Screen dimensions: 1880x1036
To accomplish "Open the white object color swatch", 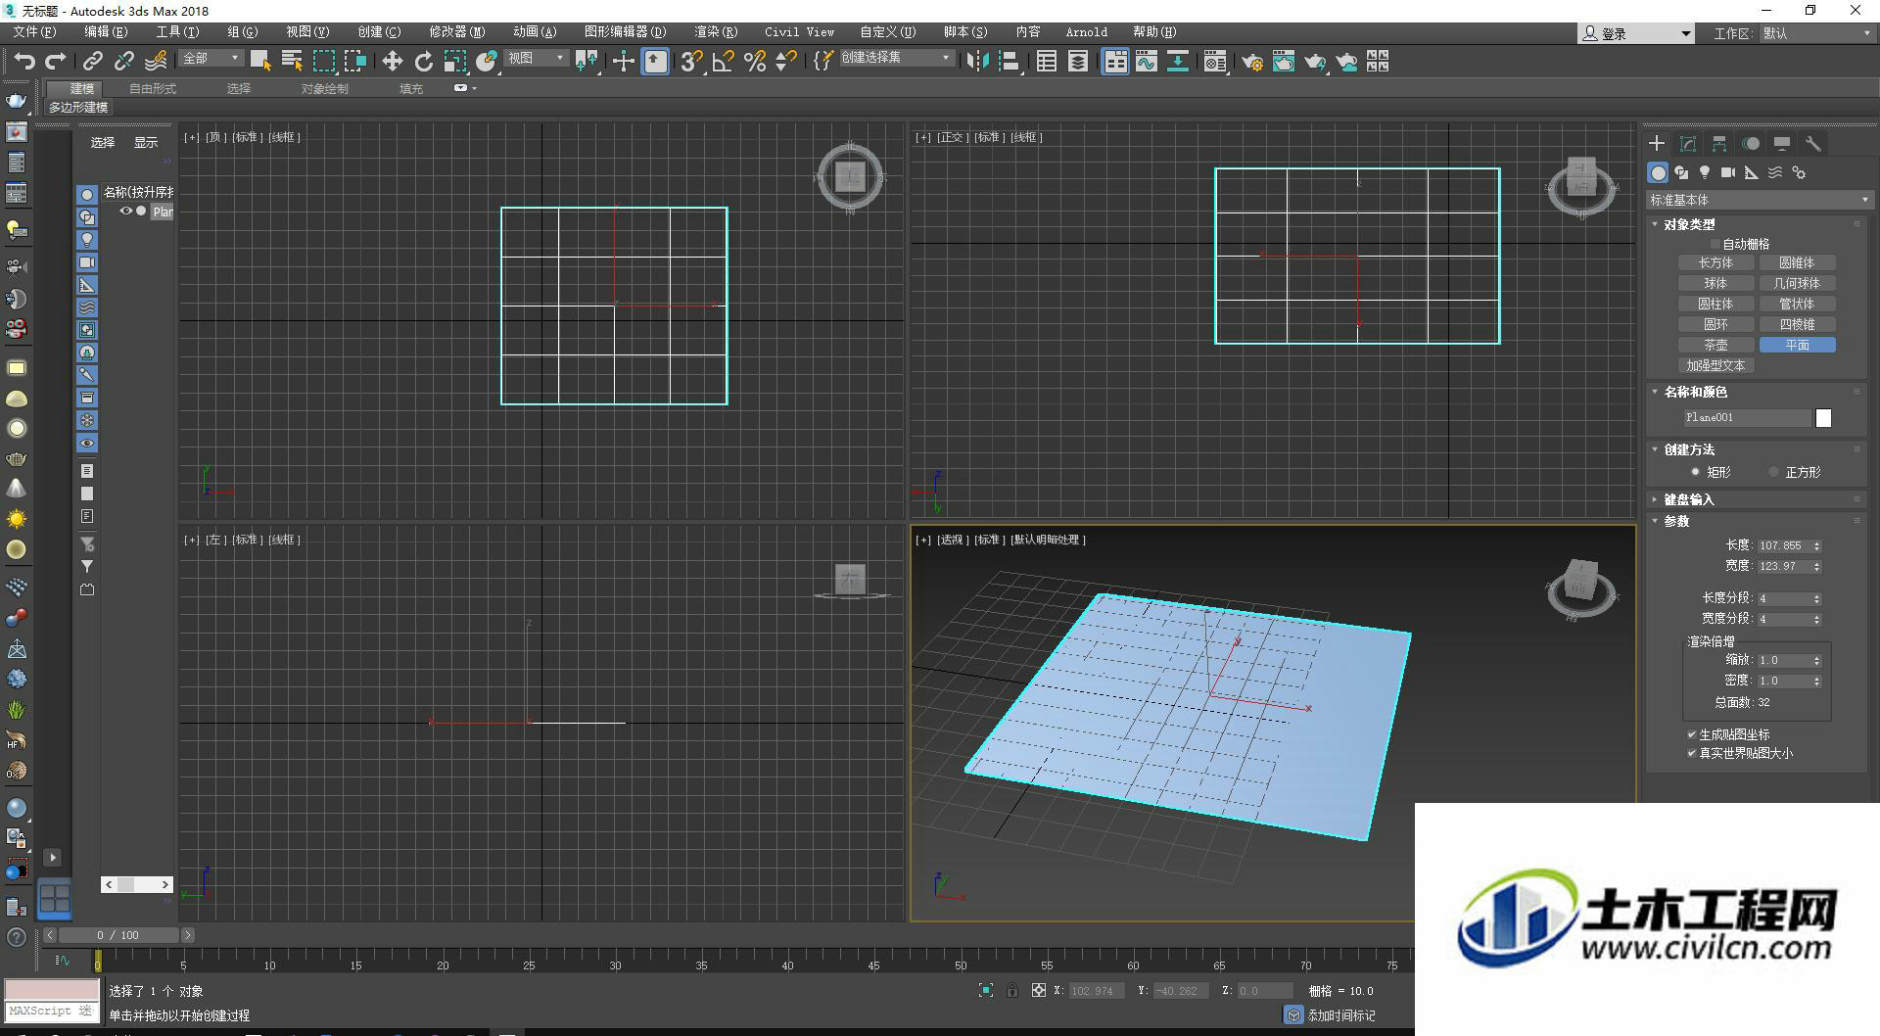I will click(x=1823, y=418).
